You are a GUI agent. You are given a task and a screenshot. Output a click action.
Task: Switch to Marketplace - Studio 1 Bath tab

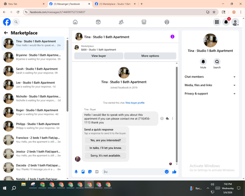115,4
